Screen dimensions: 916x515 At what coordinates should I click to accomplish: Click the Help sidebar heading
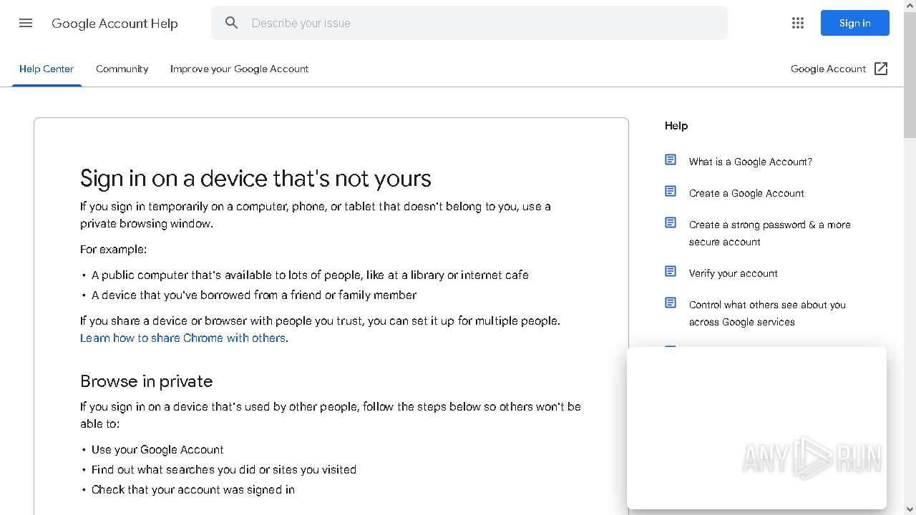click(676, 126)
